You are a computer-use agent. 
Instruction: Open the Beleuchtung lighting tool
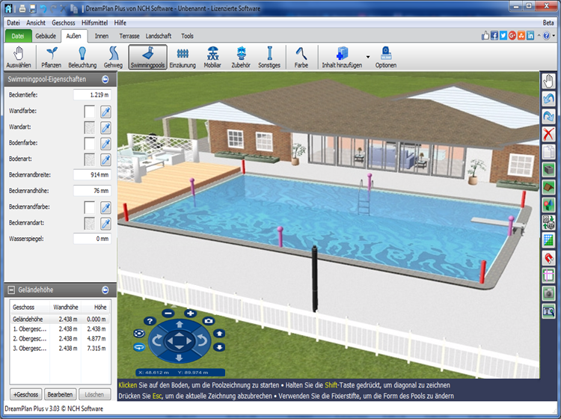pos(82,58)
